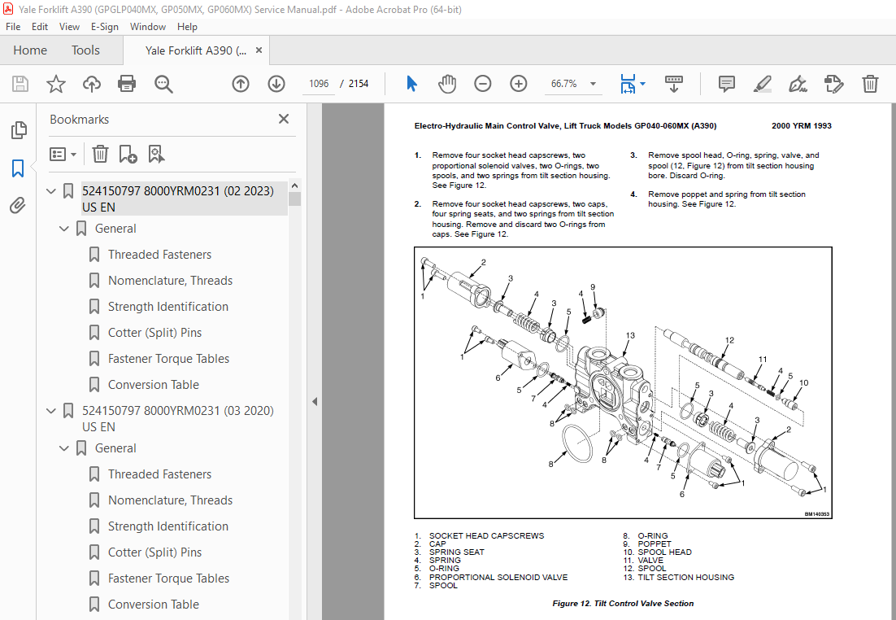Open zoom level dropdown arrow

pyautogui.click(x=594, y=84)
